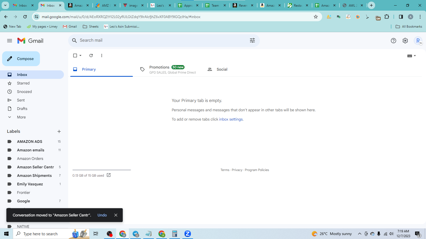Open the Inbox folder

(x=32, y=75)
